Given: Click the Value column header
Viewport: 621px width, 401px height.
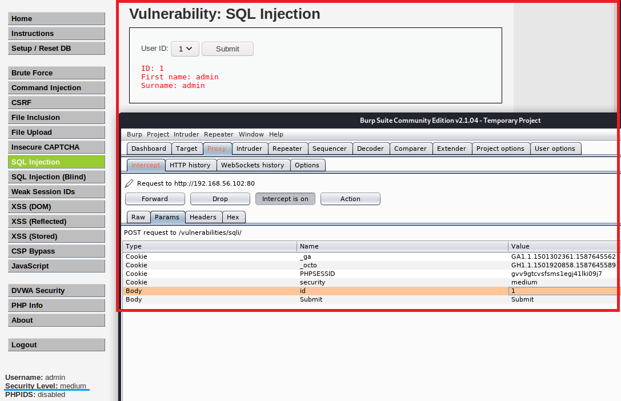Looking at the screenshot, I should click(x=563, y=246).
